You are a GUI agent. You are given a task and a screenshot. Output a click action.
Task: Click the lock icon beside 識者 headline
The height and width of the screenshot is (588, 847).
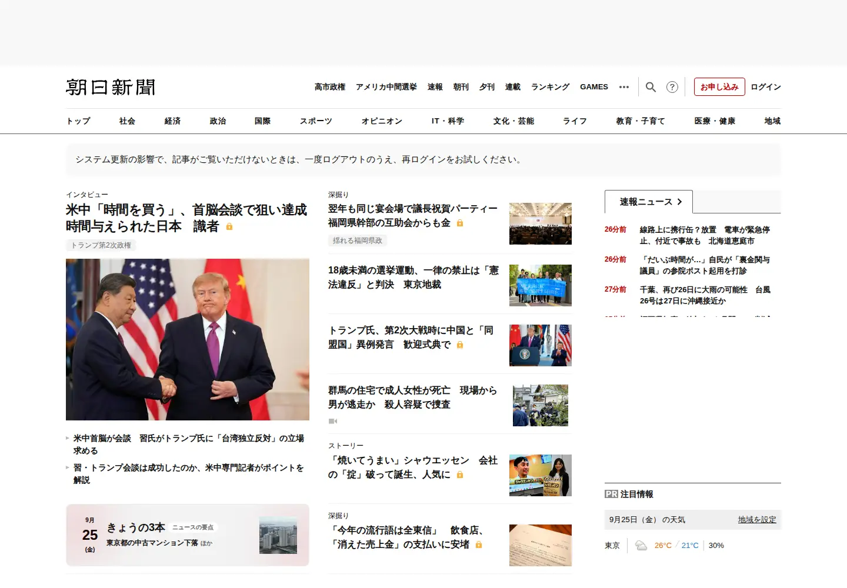tap(229, 226)
